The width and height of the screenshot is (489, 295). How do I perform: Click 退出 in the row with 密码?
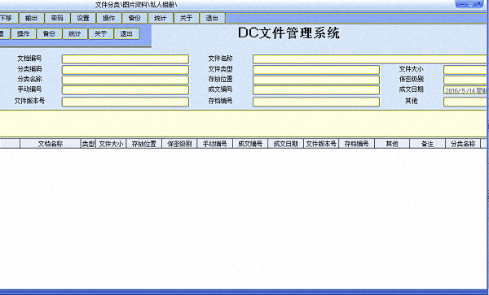click(212, 18)
